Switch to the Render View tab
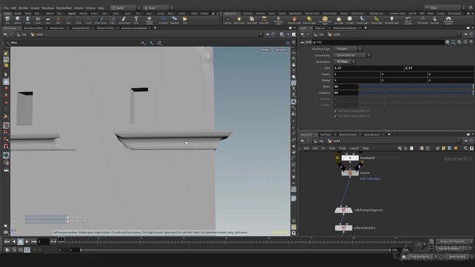Image resolution: width=475 pixels, height=267 pixels. point(57,28)
